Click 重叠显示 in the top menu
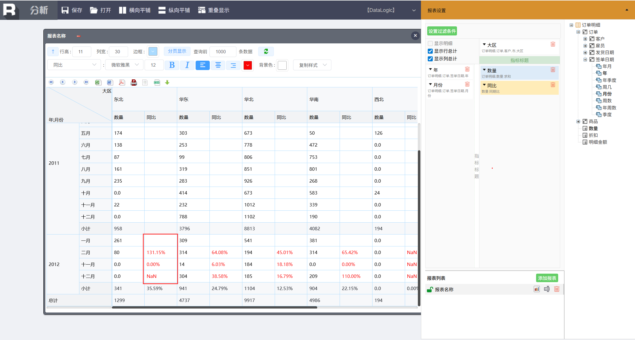Screen dimensions: 635x340 click(214, 10)
